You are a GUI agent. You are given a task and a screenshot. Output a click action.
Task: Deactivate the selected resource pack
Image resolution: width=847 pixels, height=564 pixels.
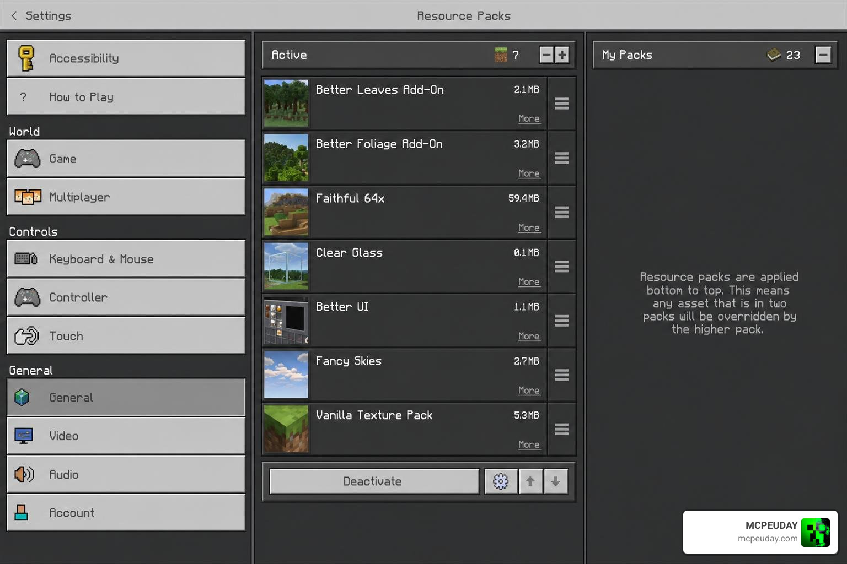[x=374, y=481]
